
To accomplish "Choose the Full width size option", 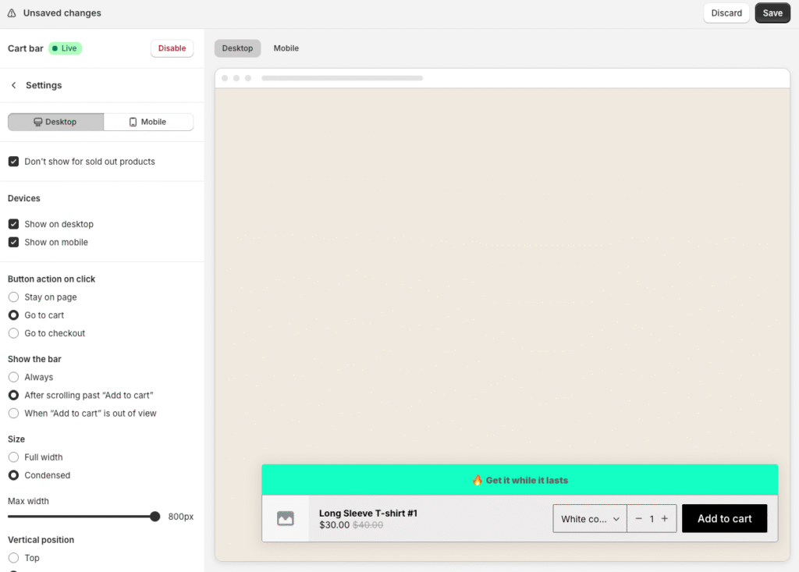I will coord(13,457).
